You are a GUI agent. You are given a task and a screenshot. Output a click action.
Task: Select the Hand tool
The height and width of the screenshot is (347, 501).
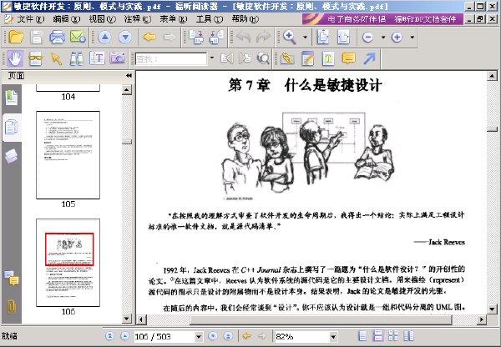point(15,58)
